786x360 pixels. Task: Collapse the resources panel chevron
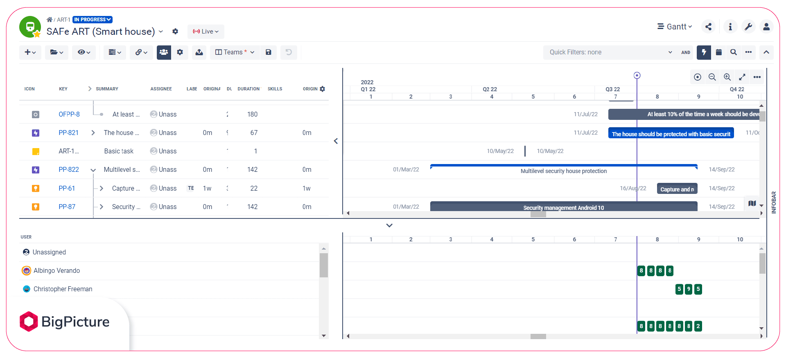389,225
